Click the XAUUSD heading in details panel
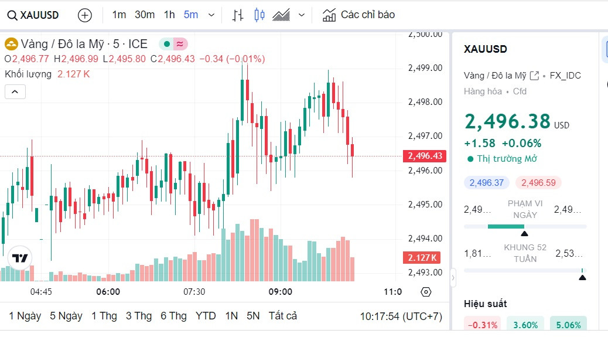608x337 pixels. [x=485, y=49]
